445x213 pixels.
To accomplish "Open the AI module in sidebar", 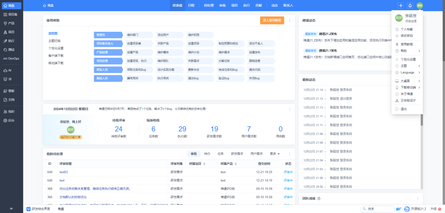I will tap(8, 70).
